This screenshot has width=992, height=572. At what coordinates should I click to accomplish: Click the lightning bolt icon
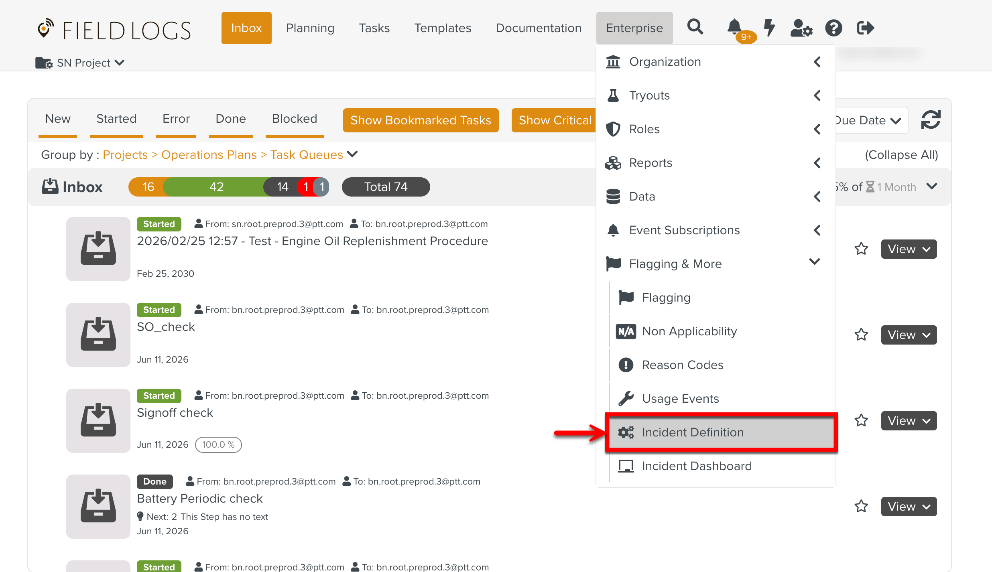[769, 27]
